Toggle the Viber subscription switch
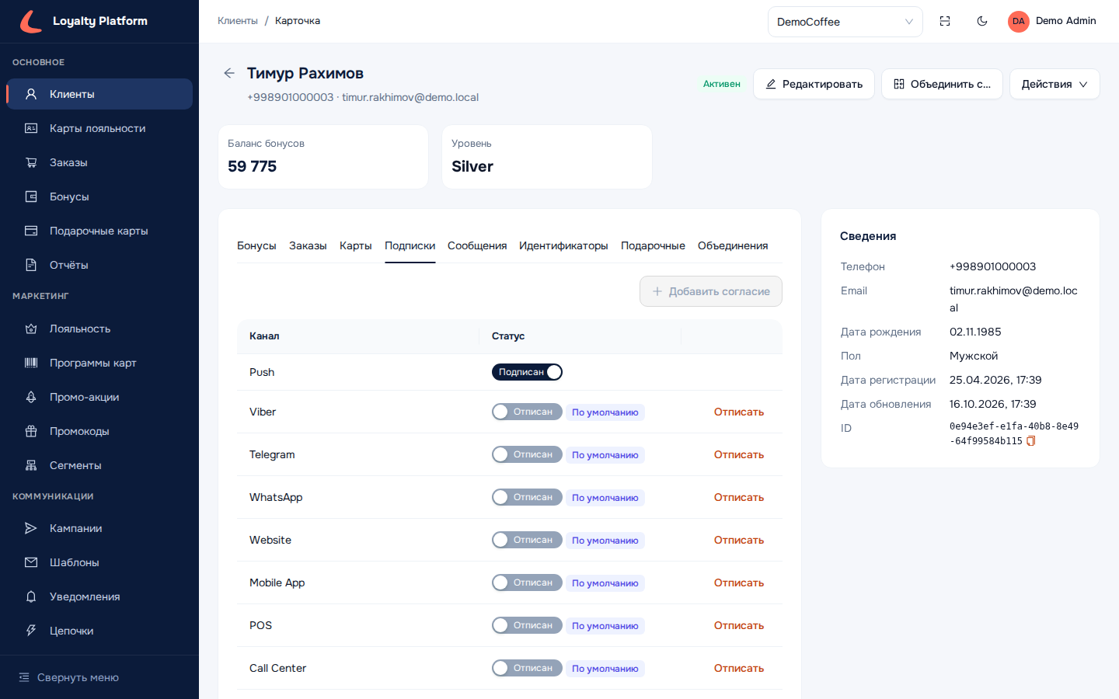The image size is (1119, 699). pyautogui.click(x=527, y=412)
